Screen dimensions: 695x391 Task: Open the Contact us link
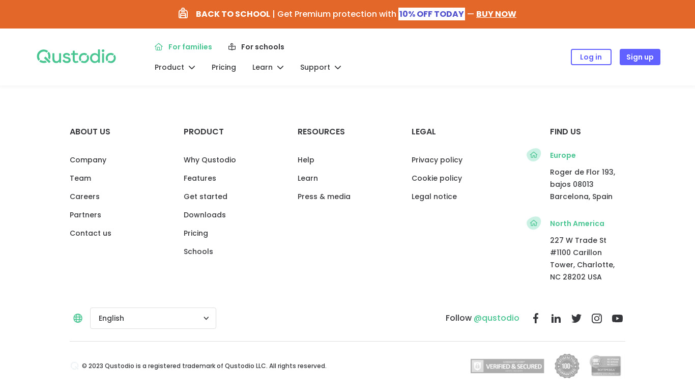[91, 233]
